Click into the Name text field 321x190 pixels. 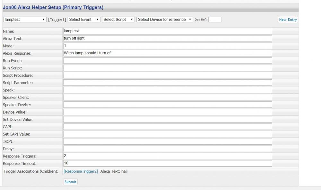click(x=168, y=31)
